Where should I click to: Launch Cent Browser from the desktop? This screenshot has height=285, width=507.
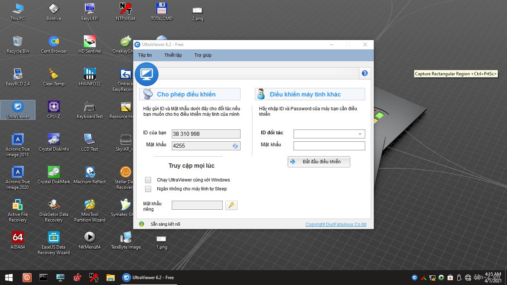pos(54,45)
